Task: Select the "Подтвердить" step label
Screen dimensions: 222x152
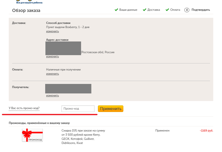Action: click(x=201, y=10)
